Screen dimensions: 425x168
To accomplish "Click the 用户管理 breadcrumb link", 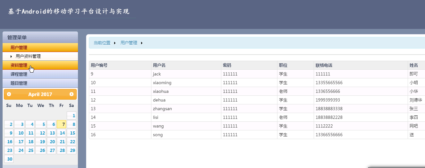I will 129,43.
